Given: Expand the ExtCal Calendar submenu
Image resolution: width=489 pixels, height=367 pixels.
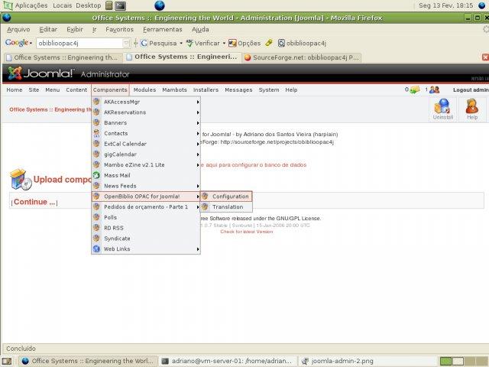Looking at the screenshot, I should click(197, 144).
